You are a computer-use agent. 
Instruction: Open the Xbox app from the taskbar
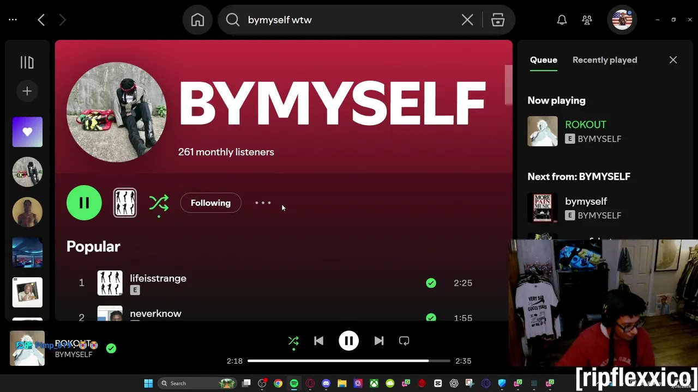(x=374, y=383)
